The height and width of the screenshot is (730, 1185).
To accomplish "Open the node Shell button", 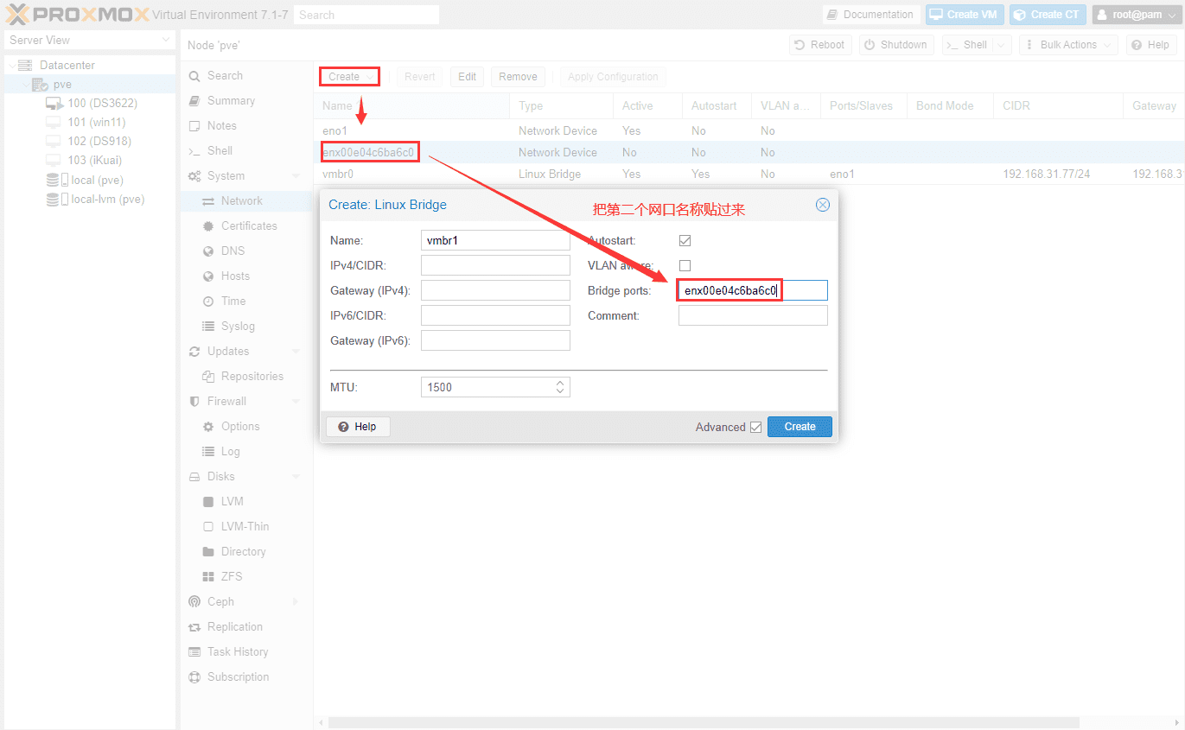I will 967,45.
